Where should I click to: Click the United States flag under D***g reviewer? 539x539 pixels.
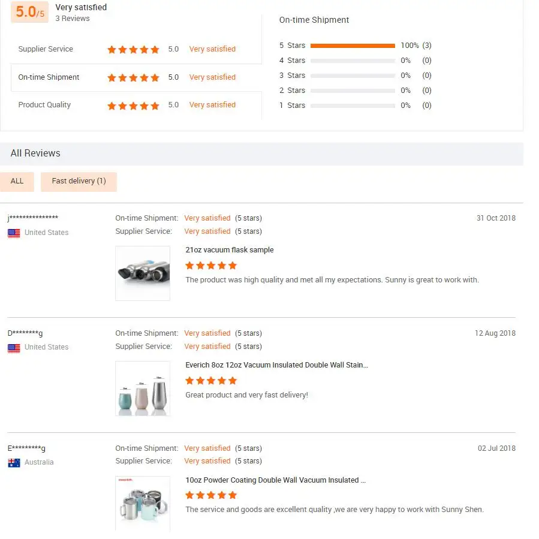pos(14,348)
